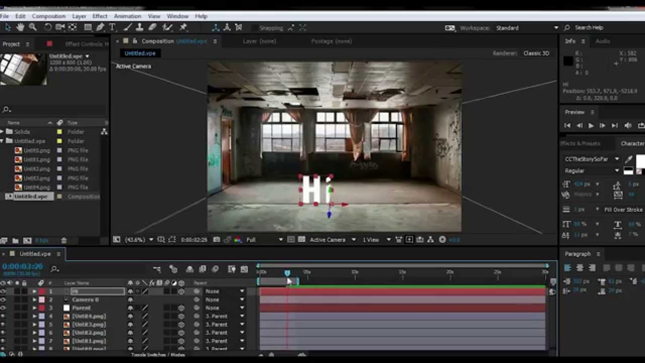Open the magnification ratio 43.6% dropdown
Screen dimensions: 645x363
(x=139, y=240)
